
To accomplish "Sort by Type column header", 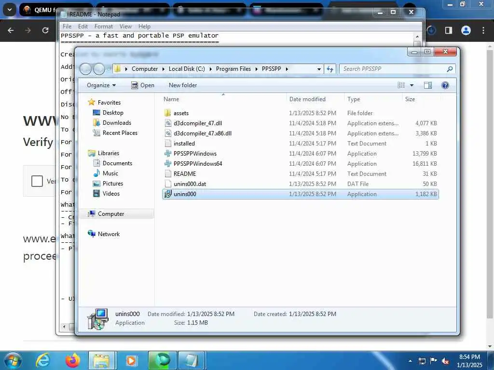I will point(373,99).
